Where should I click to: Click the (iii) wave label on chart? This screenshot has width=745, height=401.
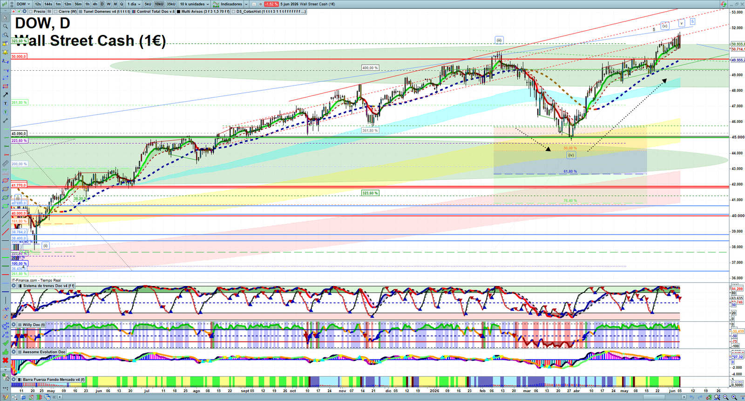coord(499,41)
